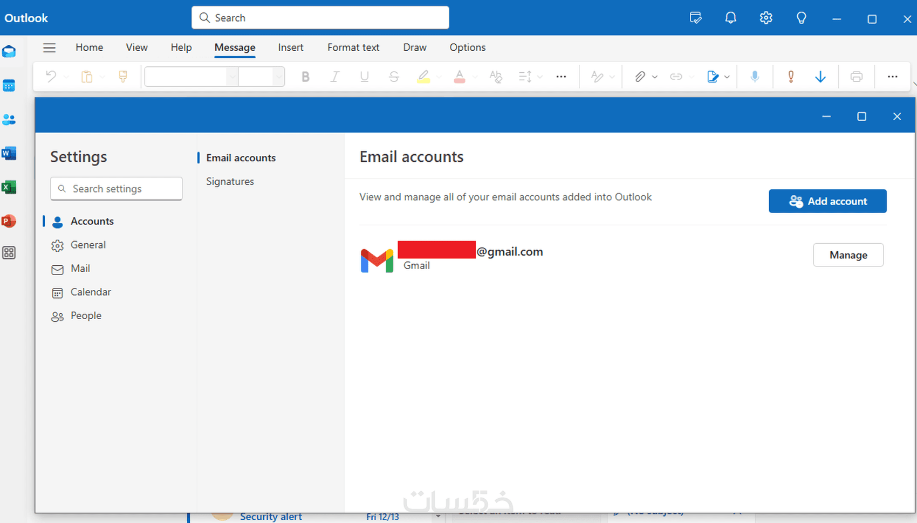Open the Options ribbon tab

[x=468, y=47]
